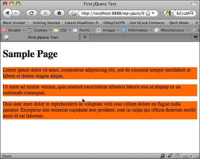Image resolution: width=200 pixels, height=159 pixels.
Task: Open the Latest Headlines feed bookmark
Action: click(82, 23)
